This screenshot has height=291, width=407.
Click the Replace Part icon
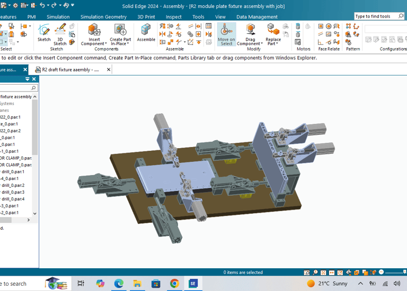(273, 30)
